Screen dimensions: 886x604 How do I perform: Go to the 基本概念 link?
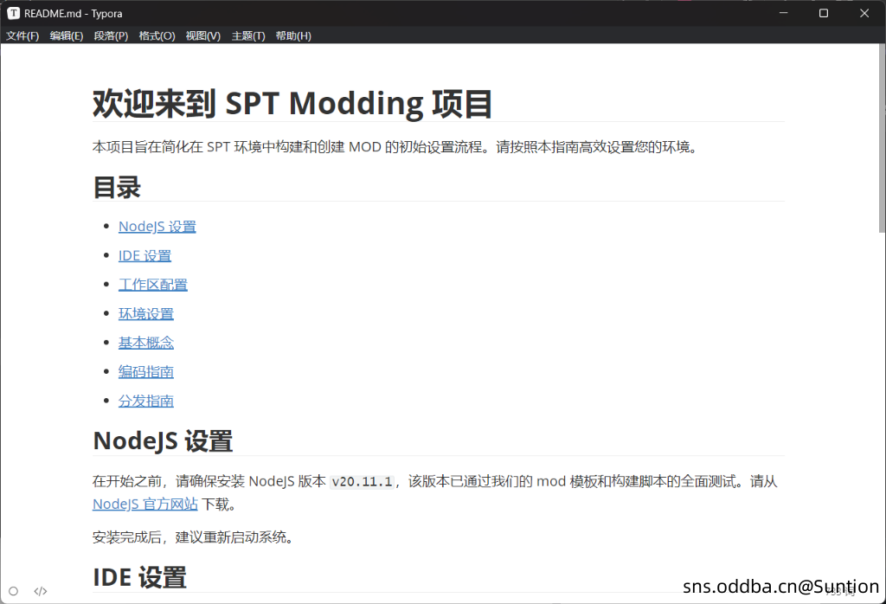click(145, 343)
